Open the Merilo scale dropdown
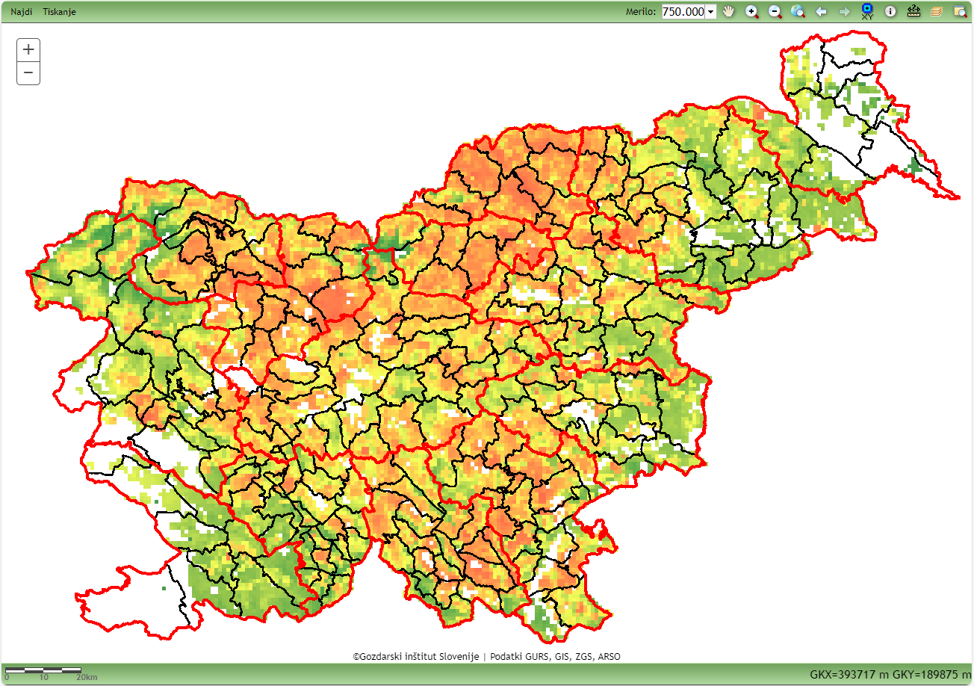The image size is (974, 686). [710, 12]
